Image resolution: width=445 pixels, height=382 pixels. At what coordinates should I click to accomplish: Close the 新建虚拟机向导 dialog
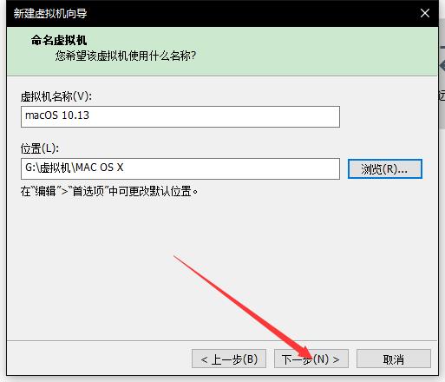425,13
